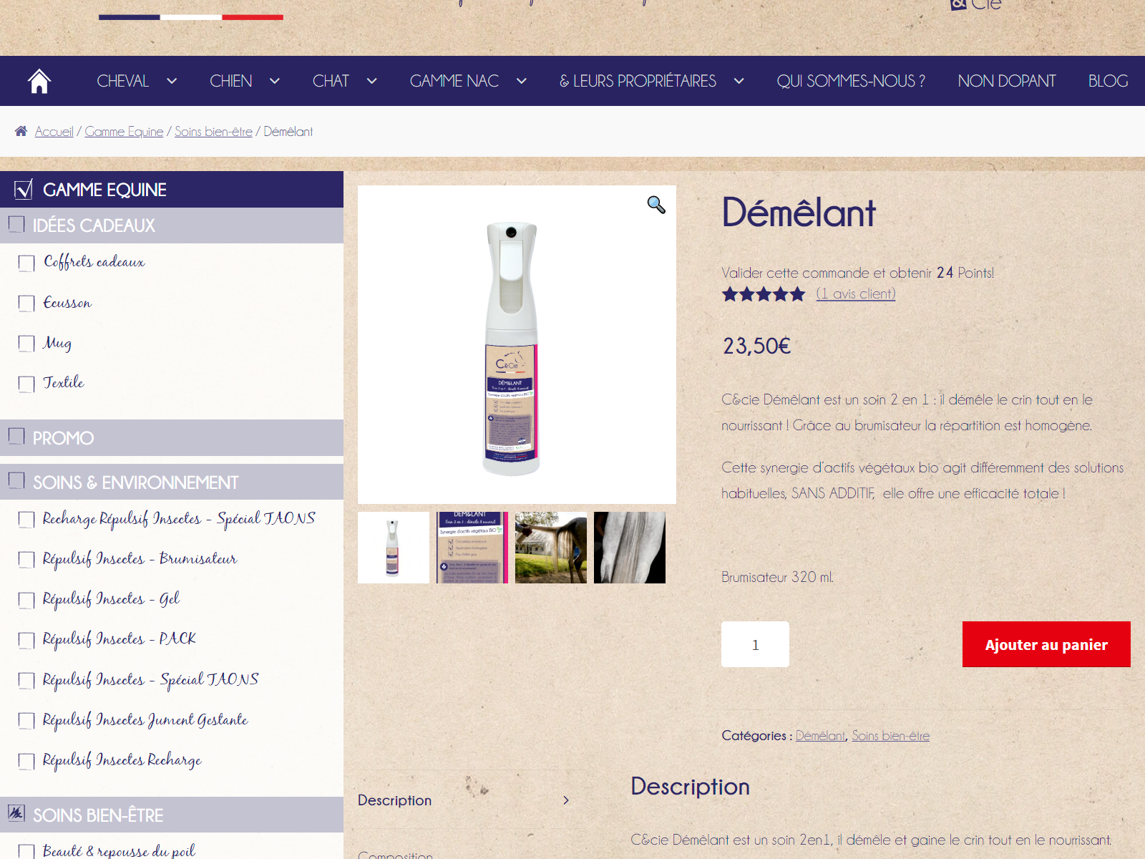The width and height of the screenshot is (1145, 859).
Task: Select the product label close-up thumbnail
Action: [x=472, y=548]
